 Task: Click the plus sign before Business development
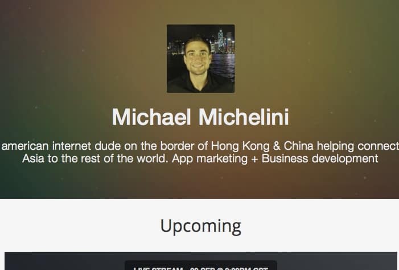point(254,159)
